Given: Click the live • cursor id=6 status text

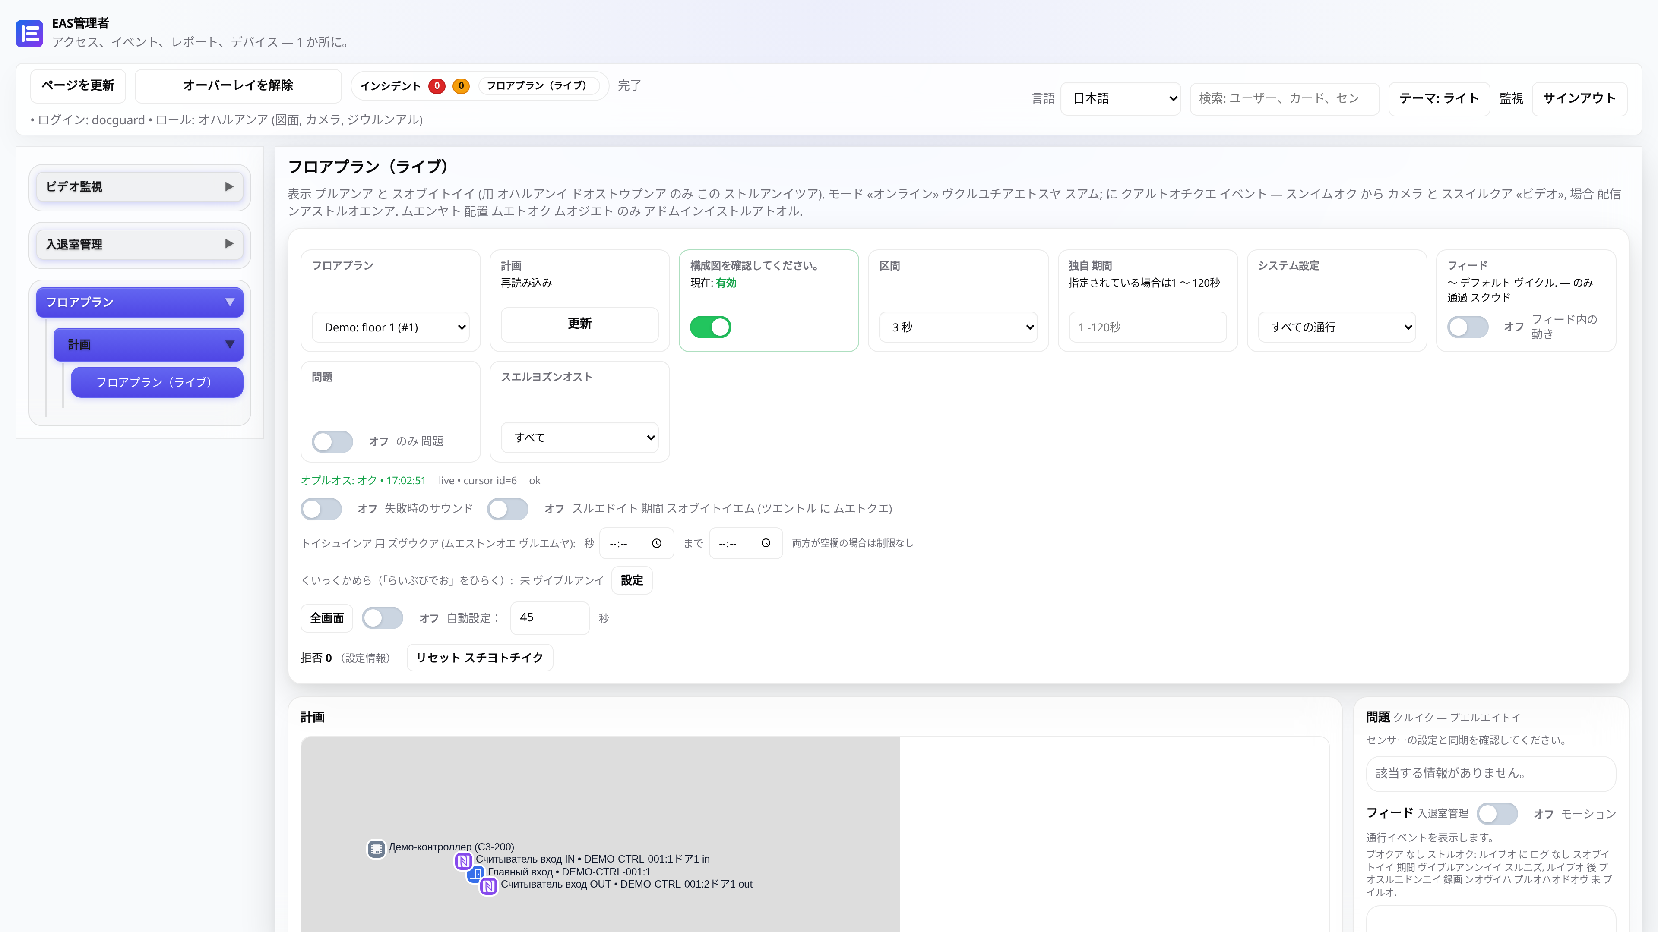Looking at the screenshot, I should 478,481.
